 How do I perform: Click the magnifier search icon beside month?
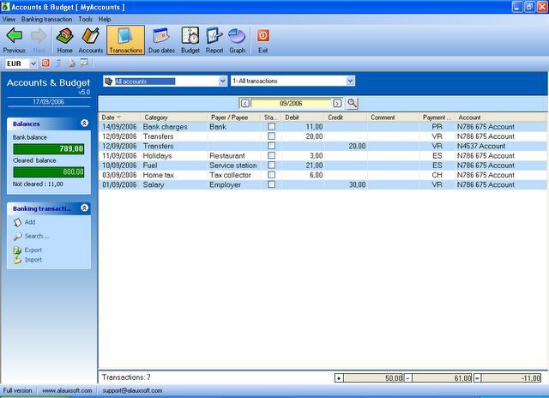[352, 103]
